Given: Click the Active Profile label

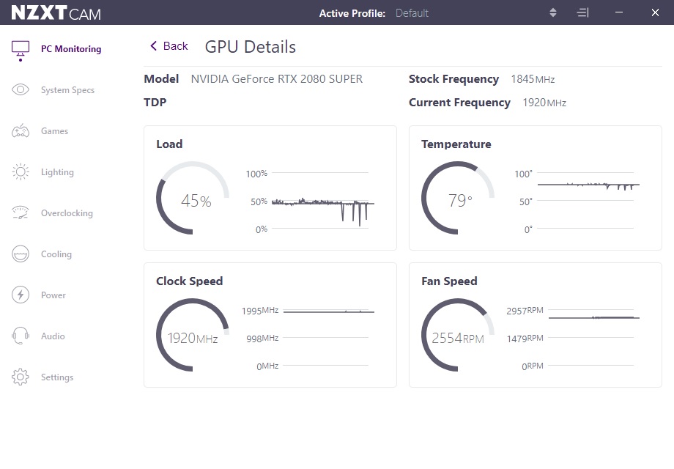Looking at the screenshot, I should click(352, 13).
